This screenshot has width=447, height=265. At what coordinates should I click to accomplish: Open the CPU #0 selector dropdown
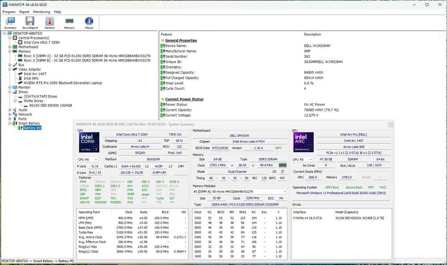coord(88,160)
